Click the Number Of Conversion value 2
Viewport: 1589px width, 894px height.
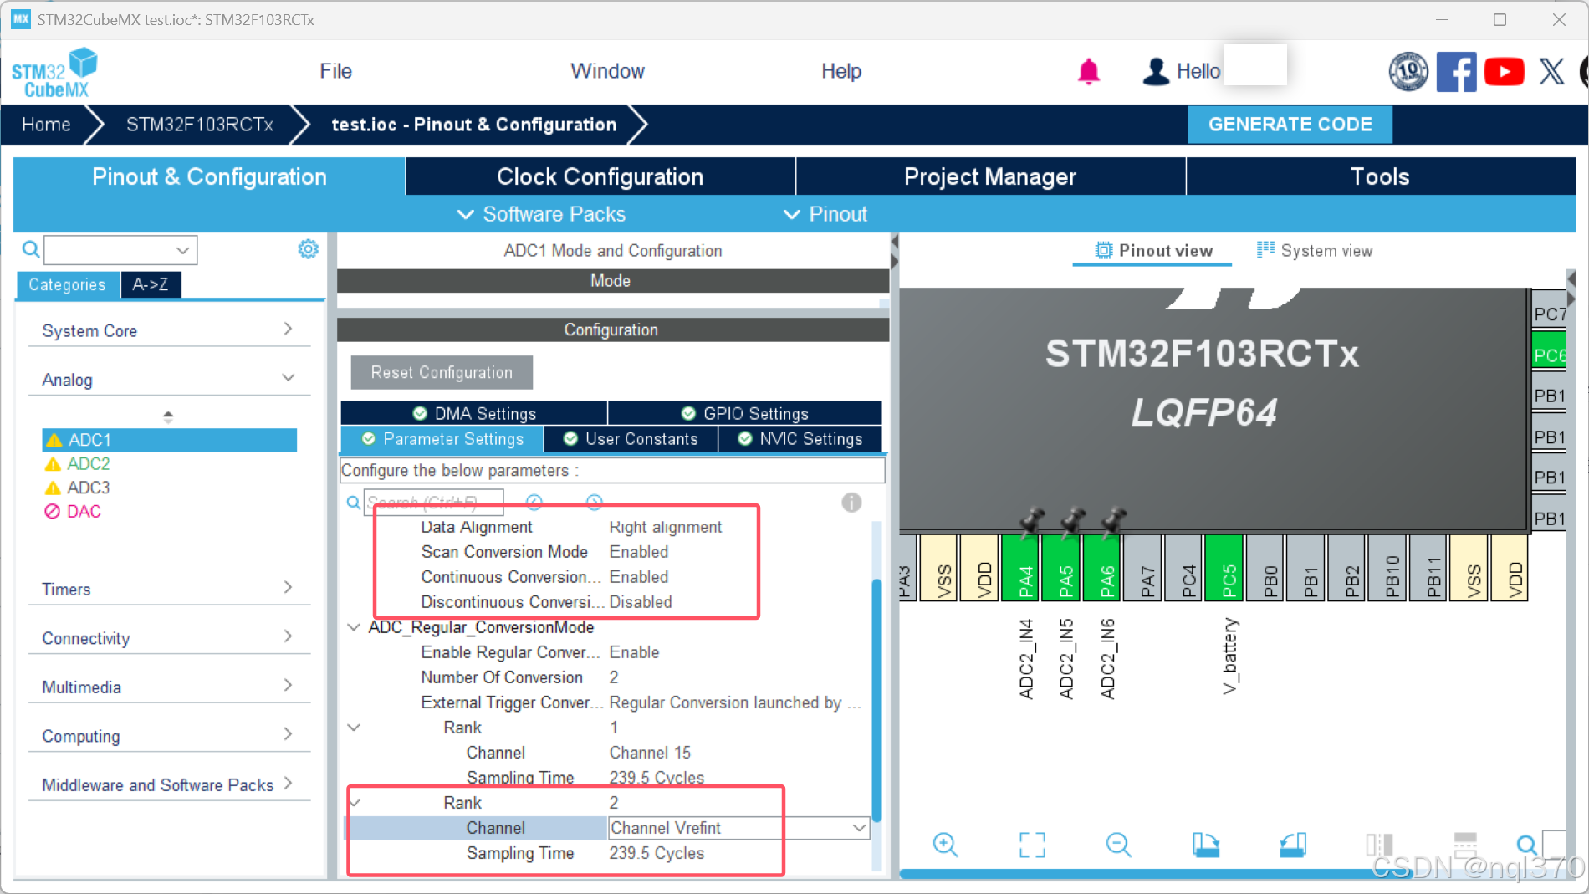pyautogui.click(x=614, y=677)
